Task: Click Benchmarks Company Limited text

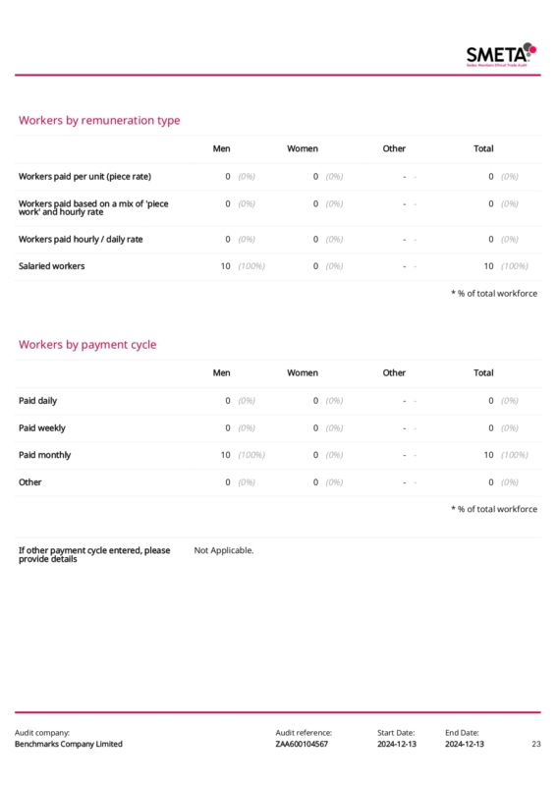Action: pos(69,744)
